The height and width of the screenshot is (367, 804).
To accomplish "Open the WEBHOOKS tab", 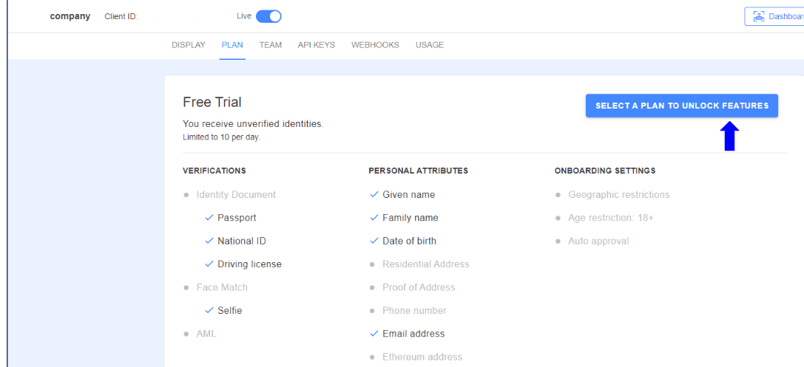I will click(x=375, y=45).
